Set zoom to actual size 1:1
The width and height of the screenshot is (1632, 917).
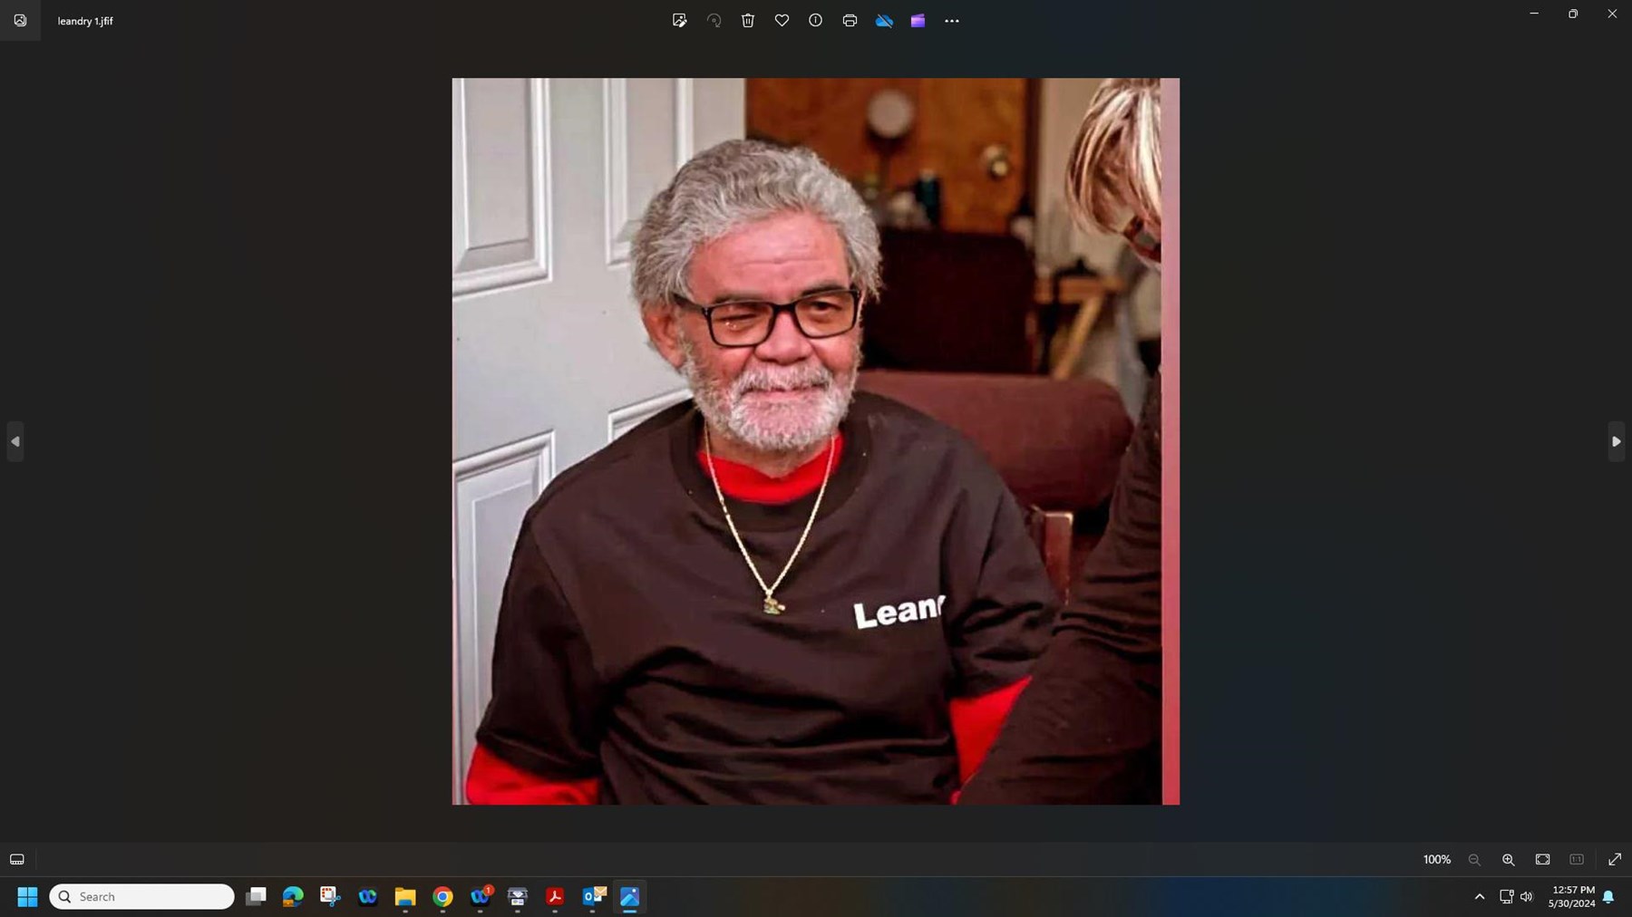tap(1576, 859)
